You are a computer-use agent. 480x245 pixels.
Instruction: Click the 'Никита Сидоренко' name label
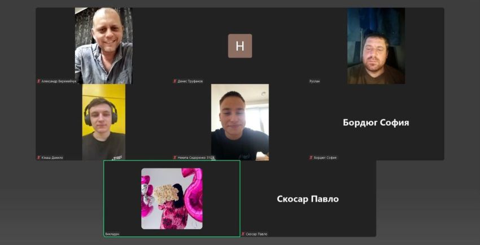click(196, 158)
